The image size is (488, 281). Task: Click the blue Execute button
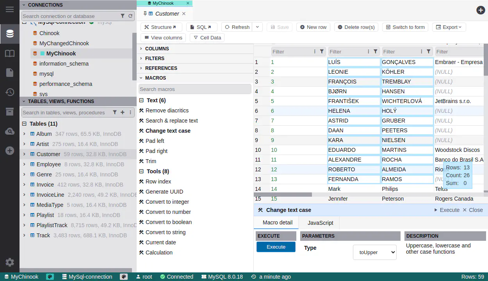(276, 247)
